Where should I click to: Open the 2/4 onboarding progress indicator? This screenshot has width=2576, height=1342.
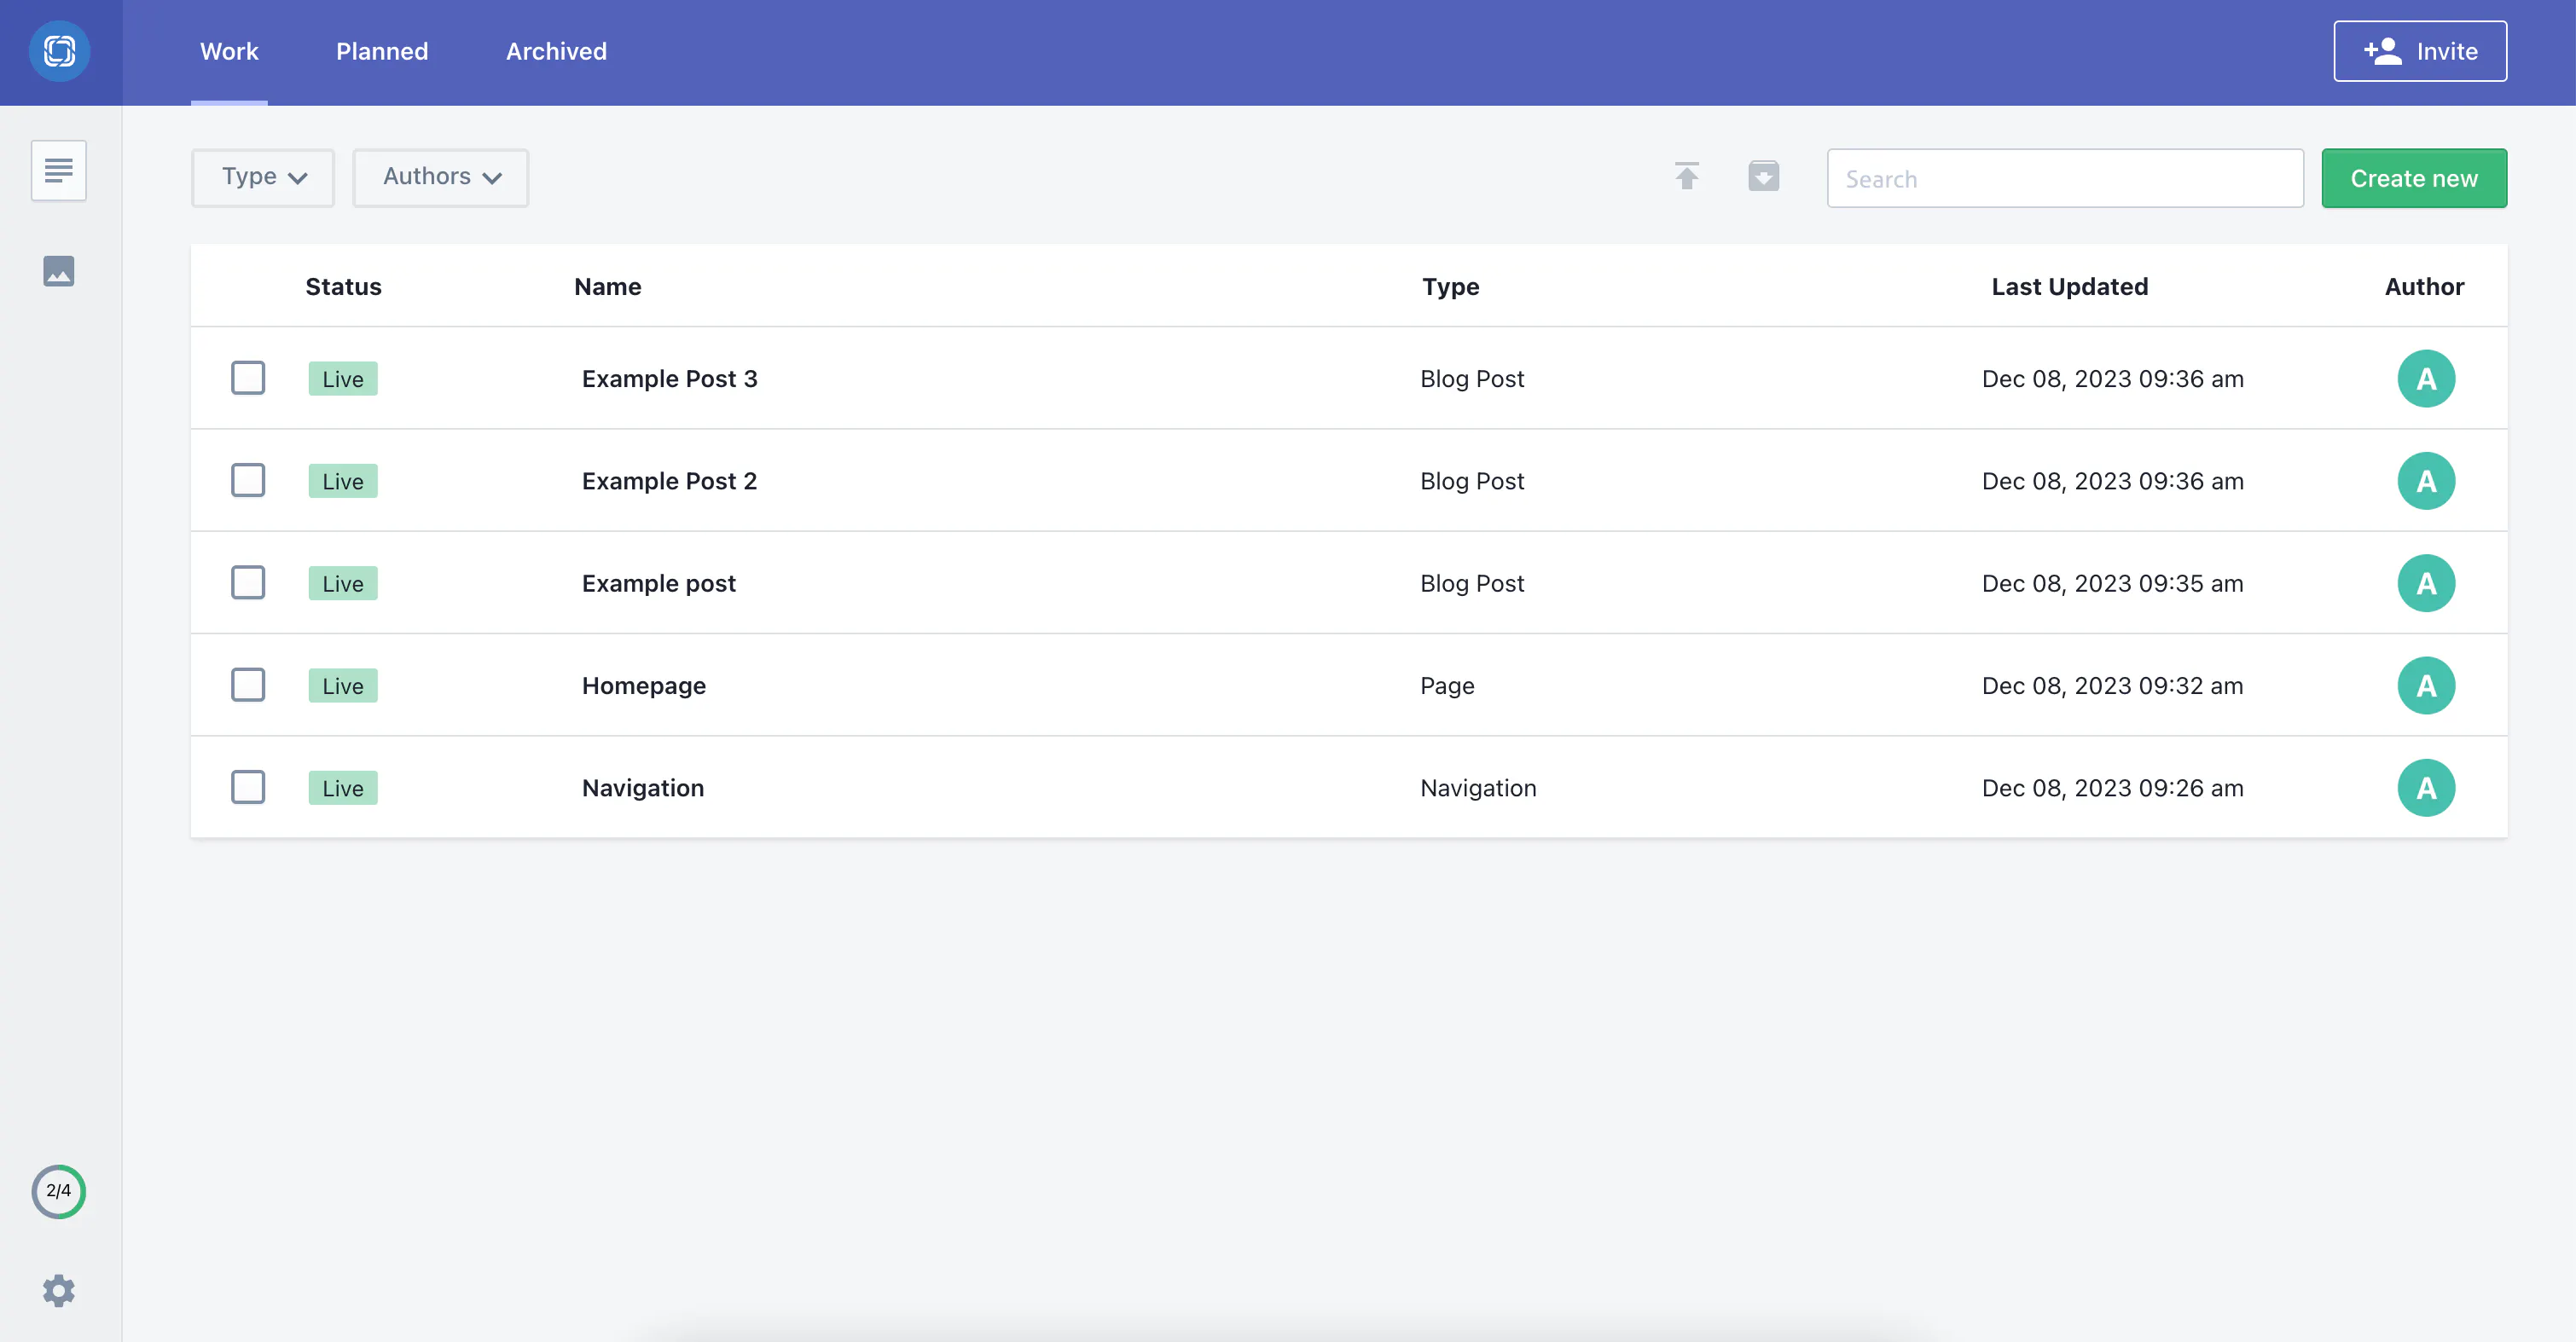pos(59,1191)
